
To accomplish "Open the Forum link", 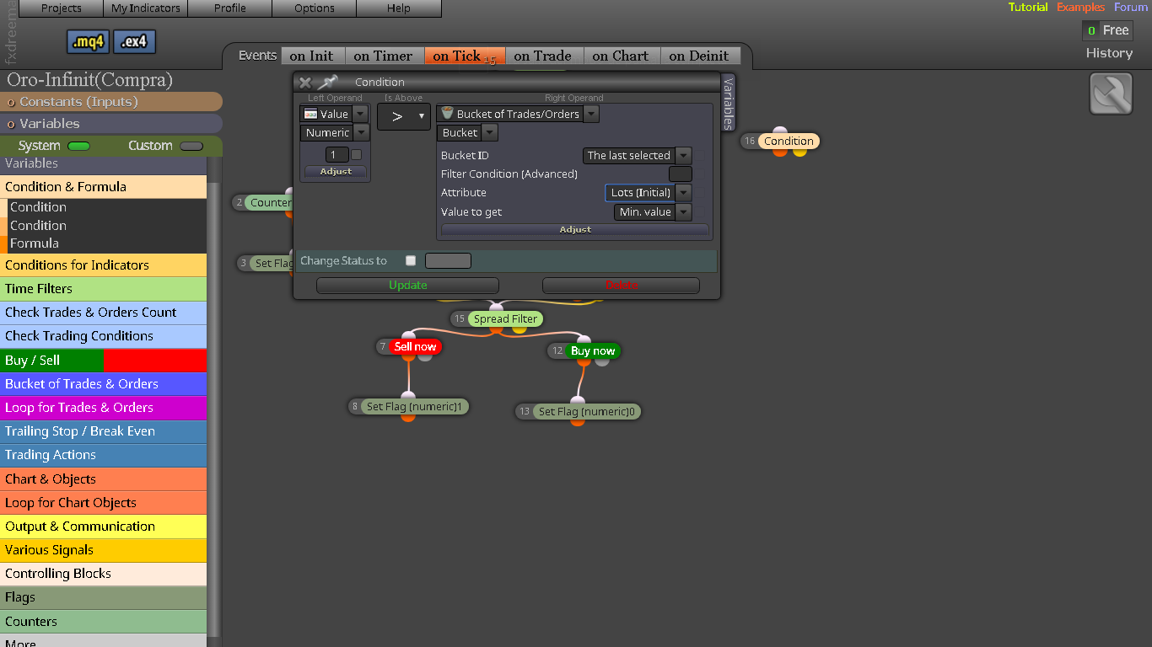I will [1131, 7].
